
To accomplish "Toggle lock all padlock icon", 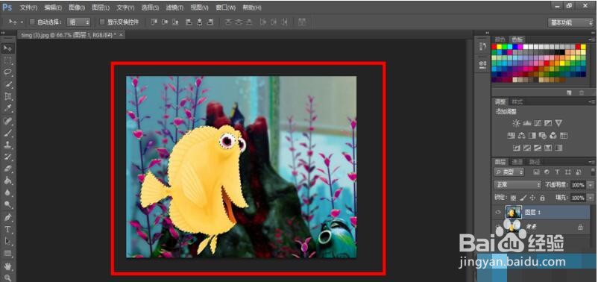I will [542, 198].
